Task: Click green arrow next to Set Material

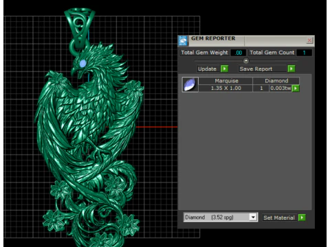Action: (x=302, y=217)
